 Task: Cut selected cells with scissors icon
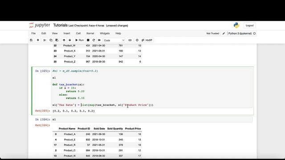pyautogui.click(x=45, y=40)
